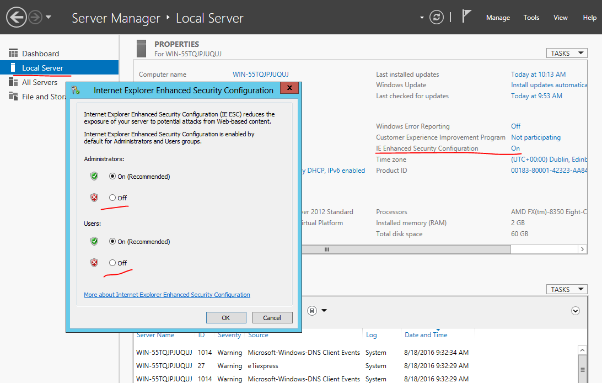Select Administrators On (Recommended) radio
Screen dimensions: 602x383
click(112, 177)
